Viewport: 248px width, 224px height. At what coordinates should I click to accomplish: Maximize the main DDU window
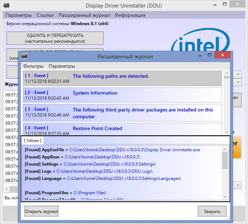pos(225,4)
